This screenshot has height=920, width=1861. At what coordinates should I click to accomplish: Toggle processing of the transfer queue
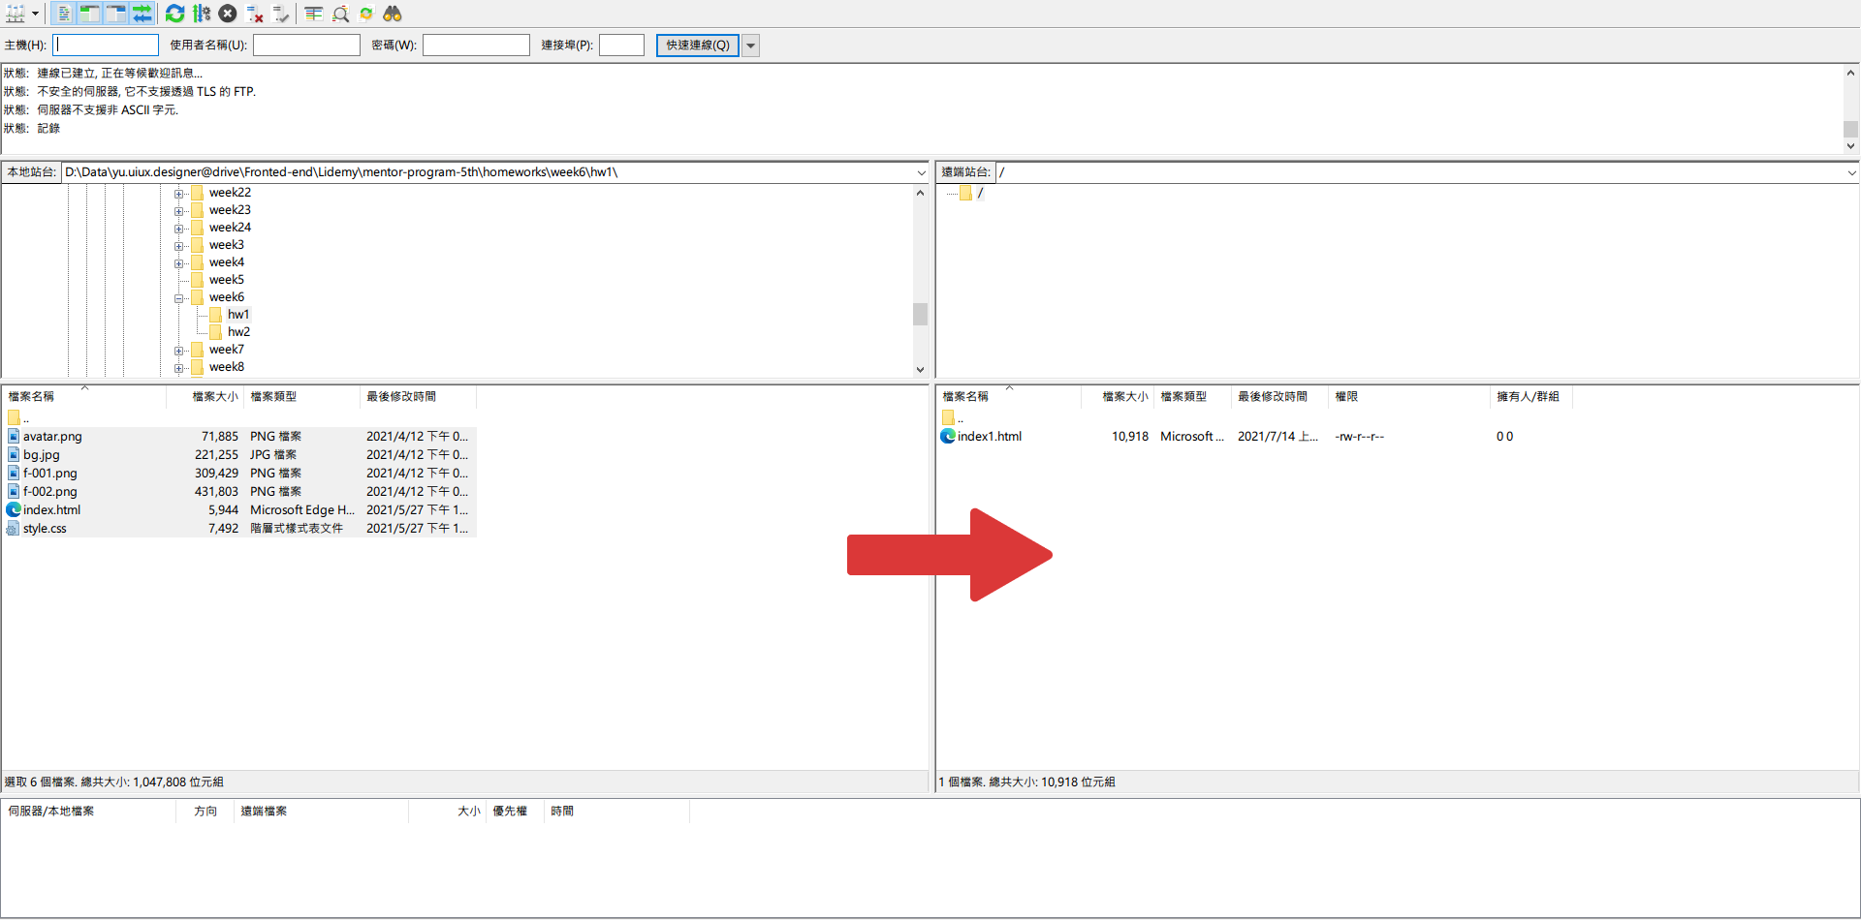click(202, 14)
